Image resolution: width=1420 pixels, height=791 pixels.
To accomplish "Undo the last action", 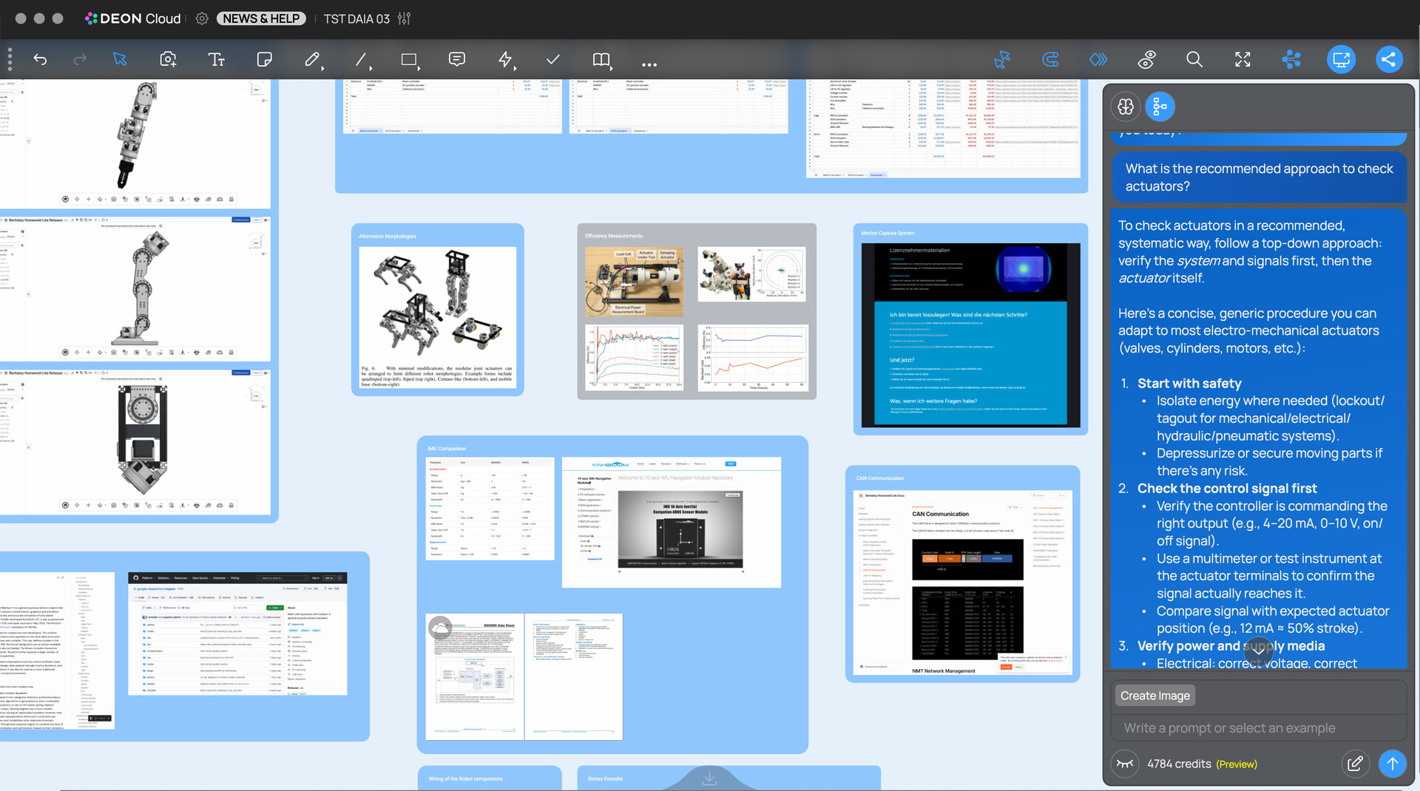I will [40, 59].
